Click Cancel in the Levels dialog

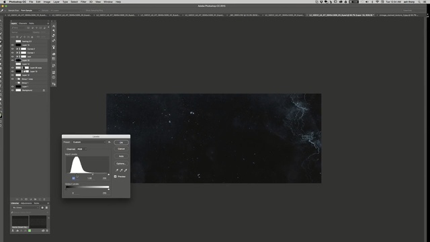[121, 149]
